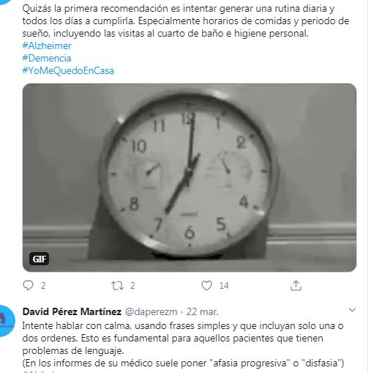Viewport: 371px width, 373px height.
Task: Open the #Demencia hashtag
Action: 47,58
